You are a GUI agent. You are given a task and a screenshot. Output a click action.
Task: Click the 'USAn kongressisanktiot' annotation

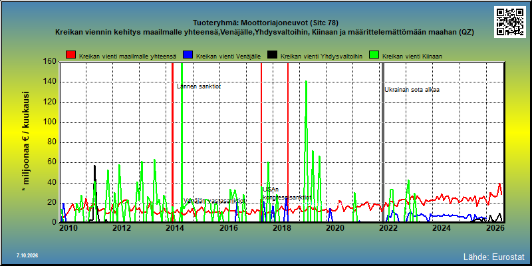pyautogui.click(x=287, y=194)
